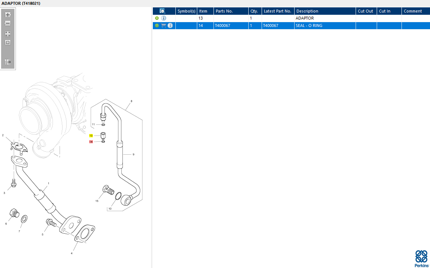This screenshot has height=268, width=430.
Task: Zoom out of the parts diagram
Action: [x=8, y=24]
